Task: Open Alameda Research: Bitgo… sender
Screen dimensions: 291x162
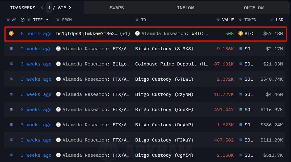Action: [x=96, y=64]
